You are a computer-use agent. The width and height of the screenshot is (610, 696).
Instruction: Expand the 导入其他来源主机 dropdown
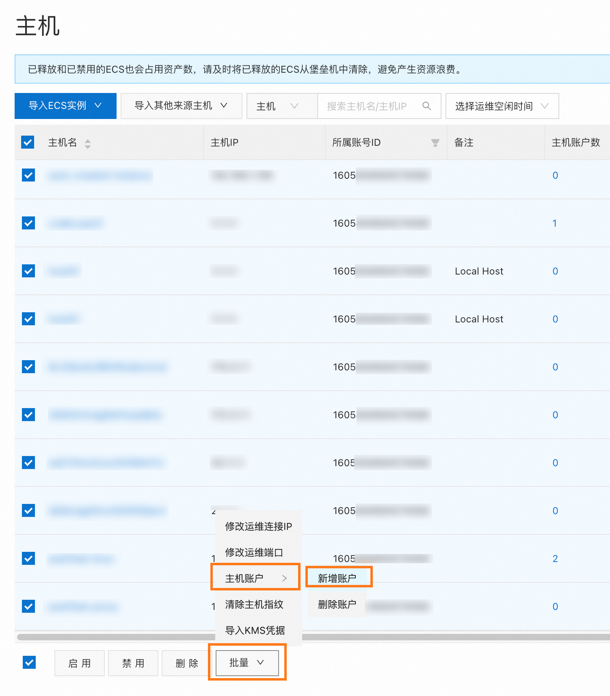pos(181,106)
